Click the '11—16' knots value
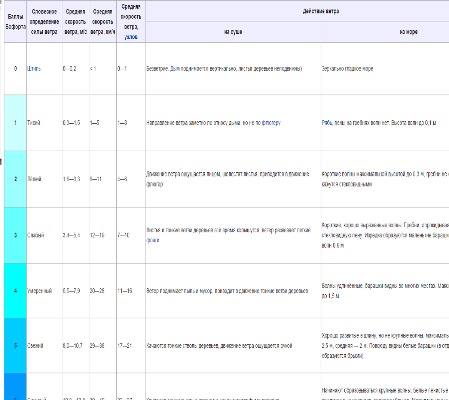 point(125,291)
